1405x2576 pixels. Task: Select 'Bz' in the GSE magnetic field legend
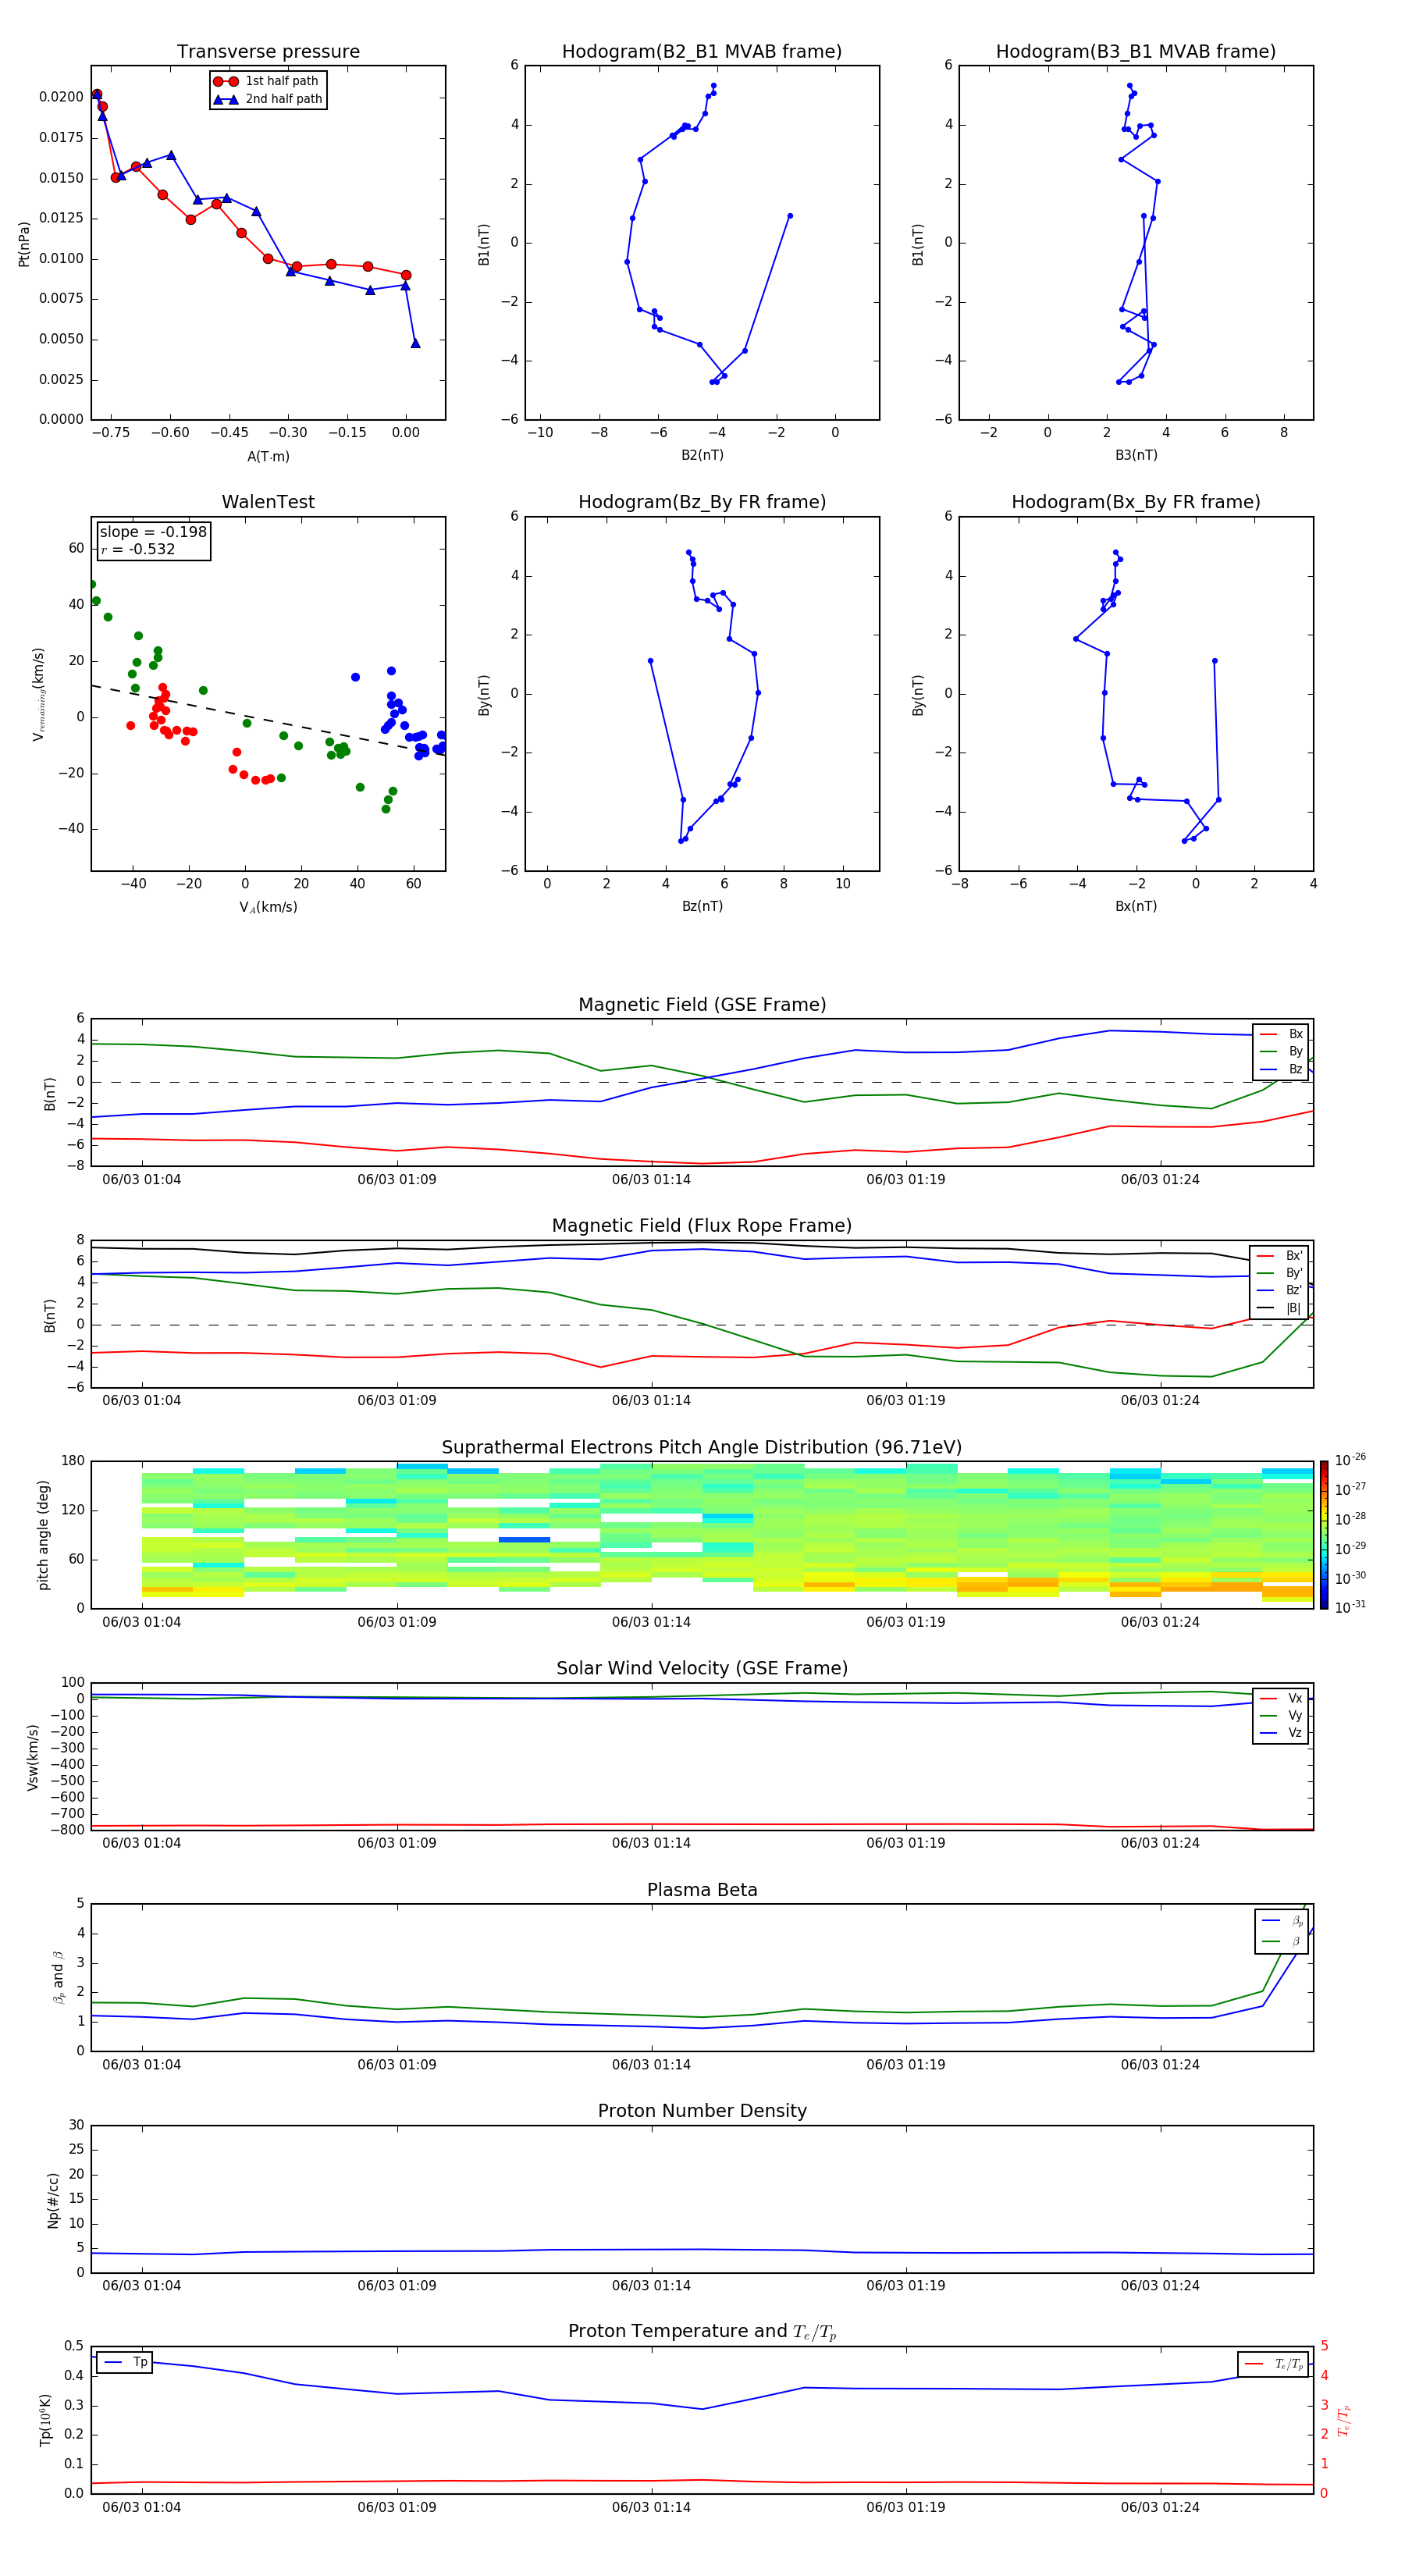1281,1069
